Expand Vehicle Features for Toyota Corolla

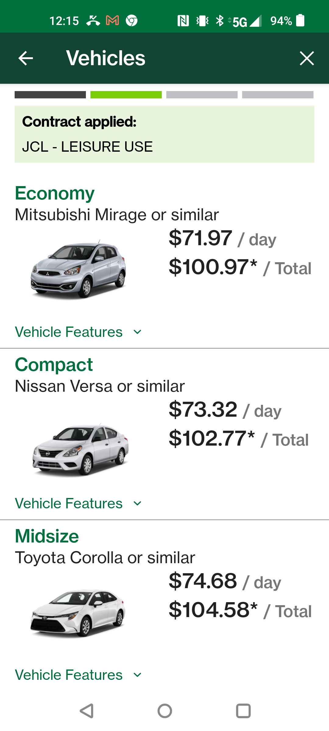click(78, 675)
